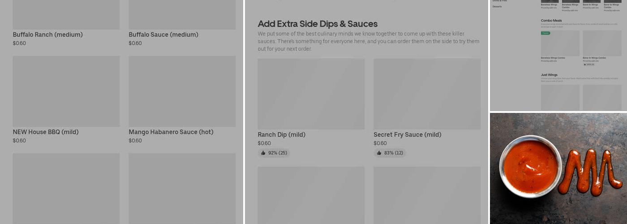This screenshot has width=627, height=224.
Task: Open the Ranch Dip (mild) item image
Action: 311,94
